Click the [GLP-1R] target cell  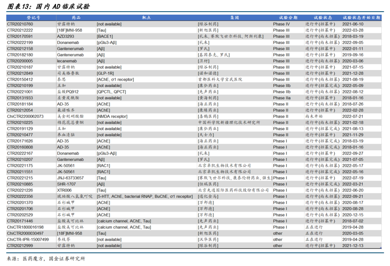point(106,73)
